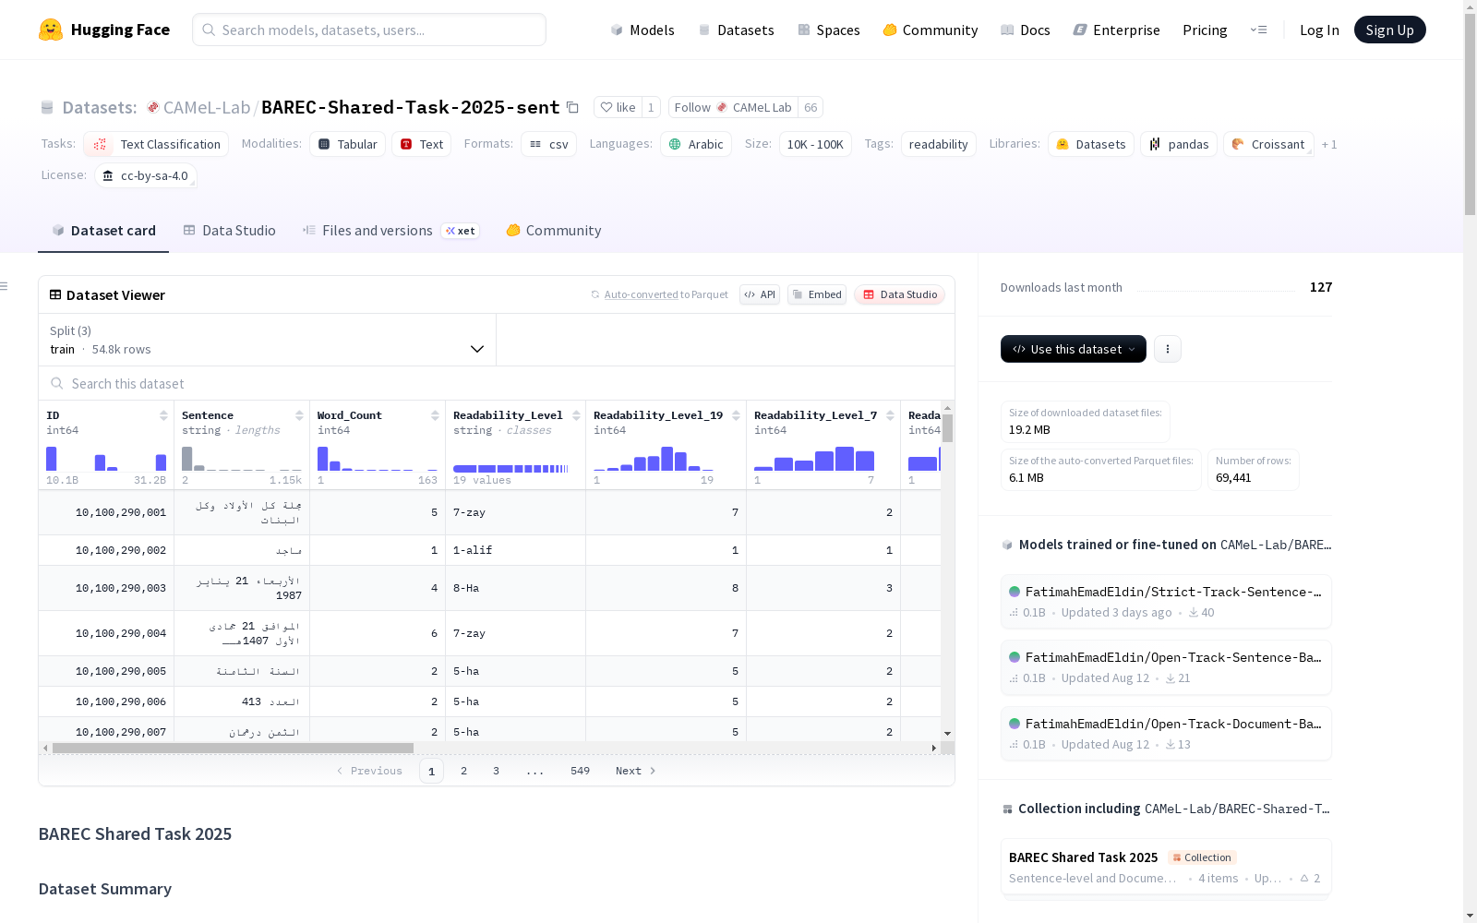
Task: Open Enterprise in top navigation
Action: point(1117,30)
